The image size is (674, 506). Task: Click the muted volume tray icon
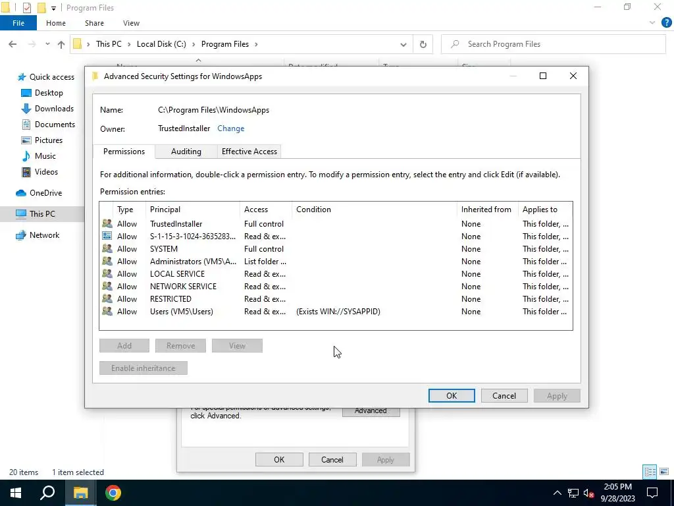(589, 493)
